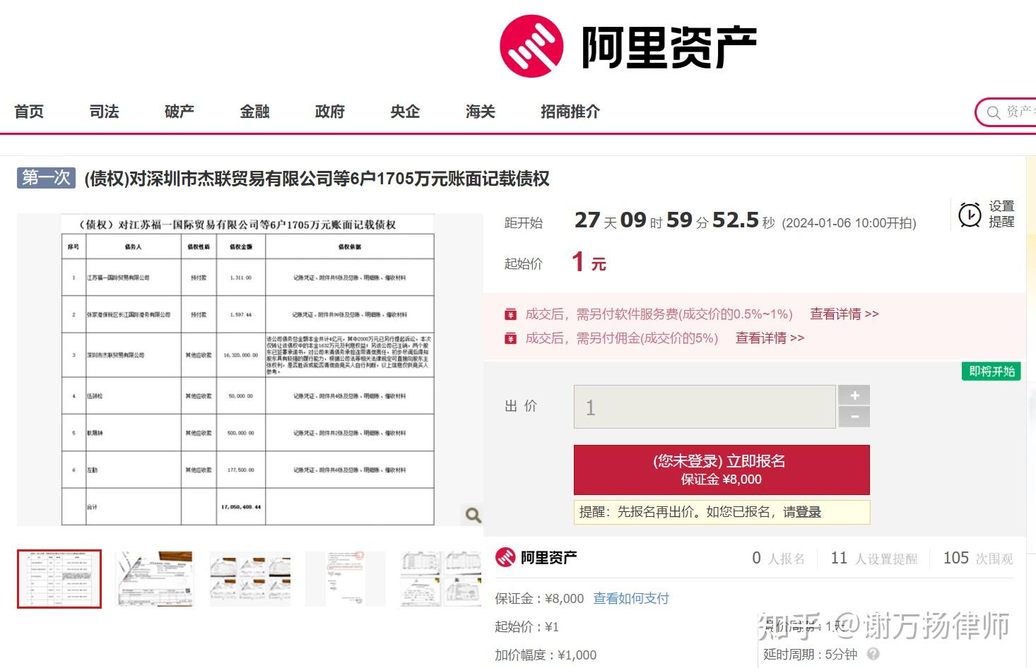Screen dimensions: 1036x668
Task: Click the red calendar icon beside 佣金
Action: (x=510, y=338)
